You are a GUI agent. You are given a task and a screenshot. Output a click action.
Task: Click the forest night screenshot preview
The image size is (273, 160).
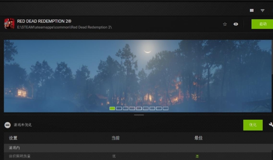[138, 73]
